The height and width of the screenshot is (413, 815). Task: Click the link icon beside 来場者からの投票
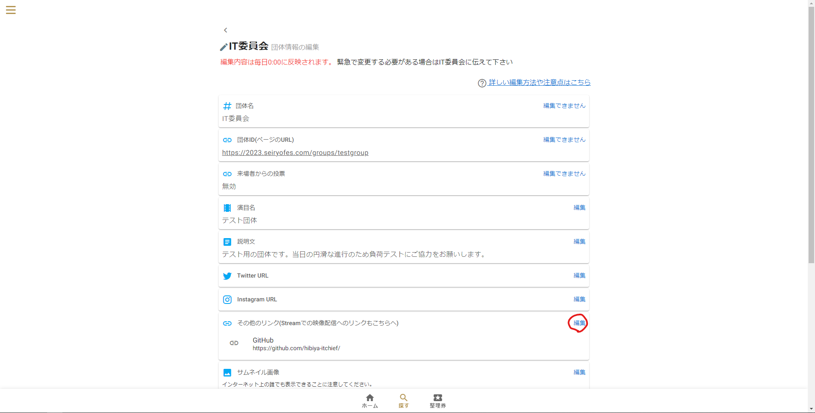(x=227, y=174)
